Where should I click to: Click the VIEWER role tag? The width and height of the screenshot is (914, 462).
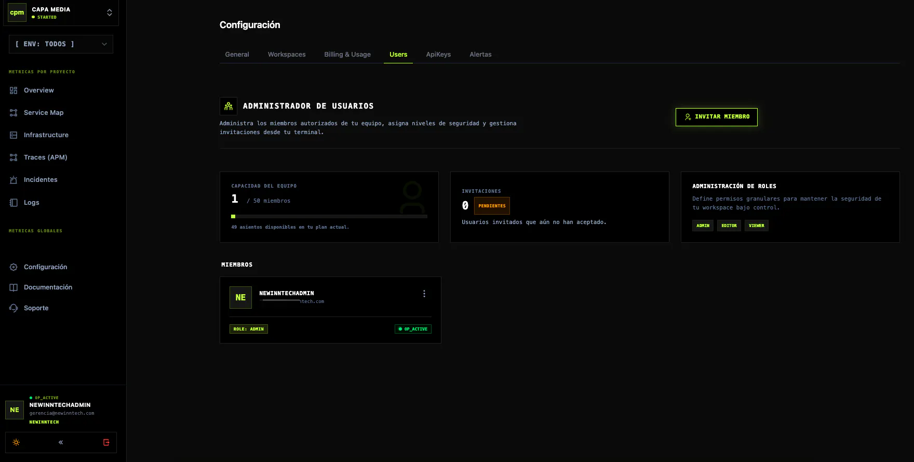(x=757, y=226)
